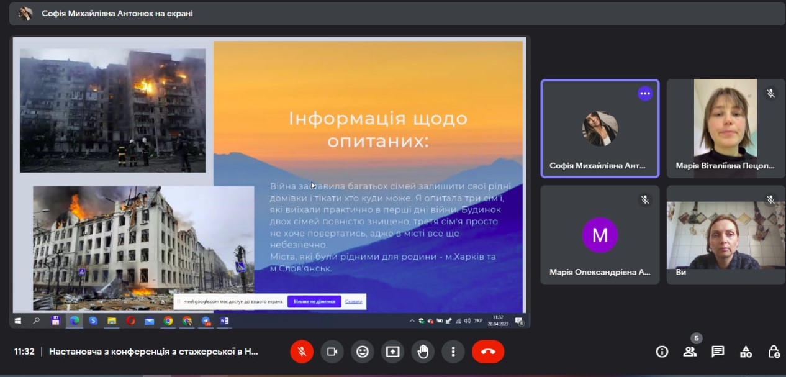Image resolution: width=786 pixels, height=377 pixels.
Task: Open Google Meet activities icon
Action: (x=745, y=352)
